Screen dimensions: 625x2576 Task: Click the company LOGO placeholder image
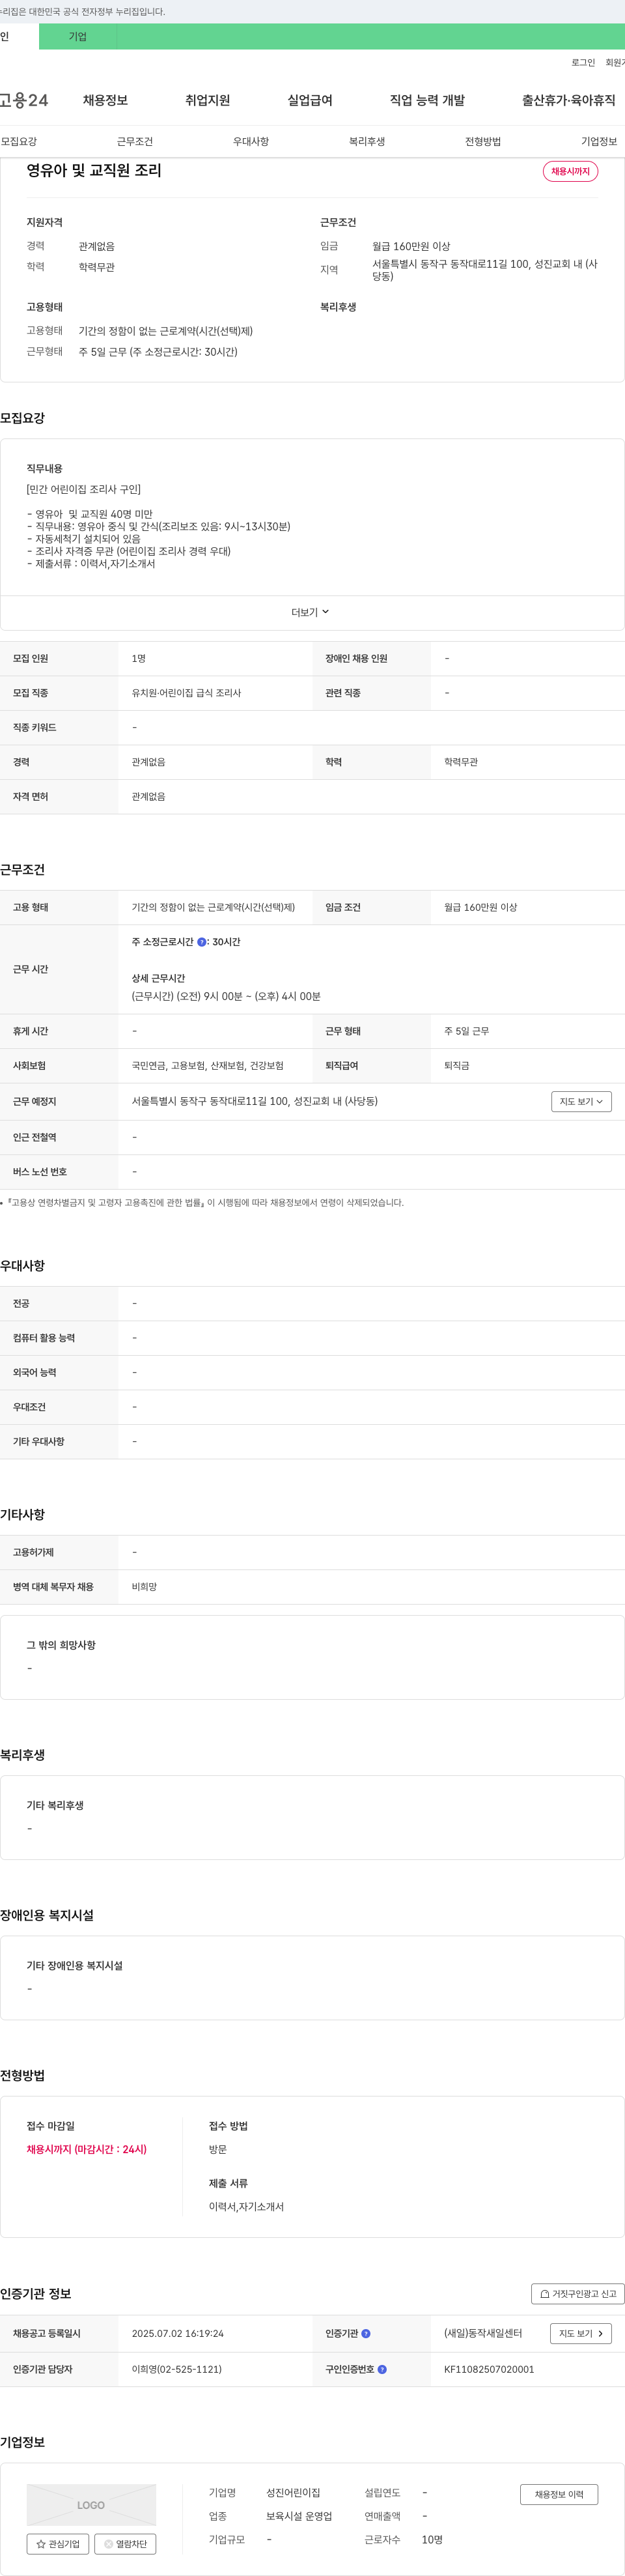pos(91,2505)
